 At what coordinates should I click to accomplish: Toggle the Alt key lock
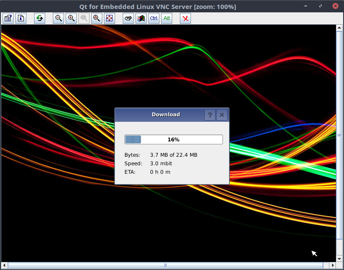[167, 18]
